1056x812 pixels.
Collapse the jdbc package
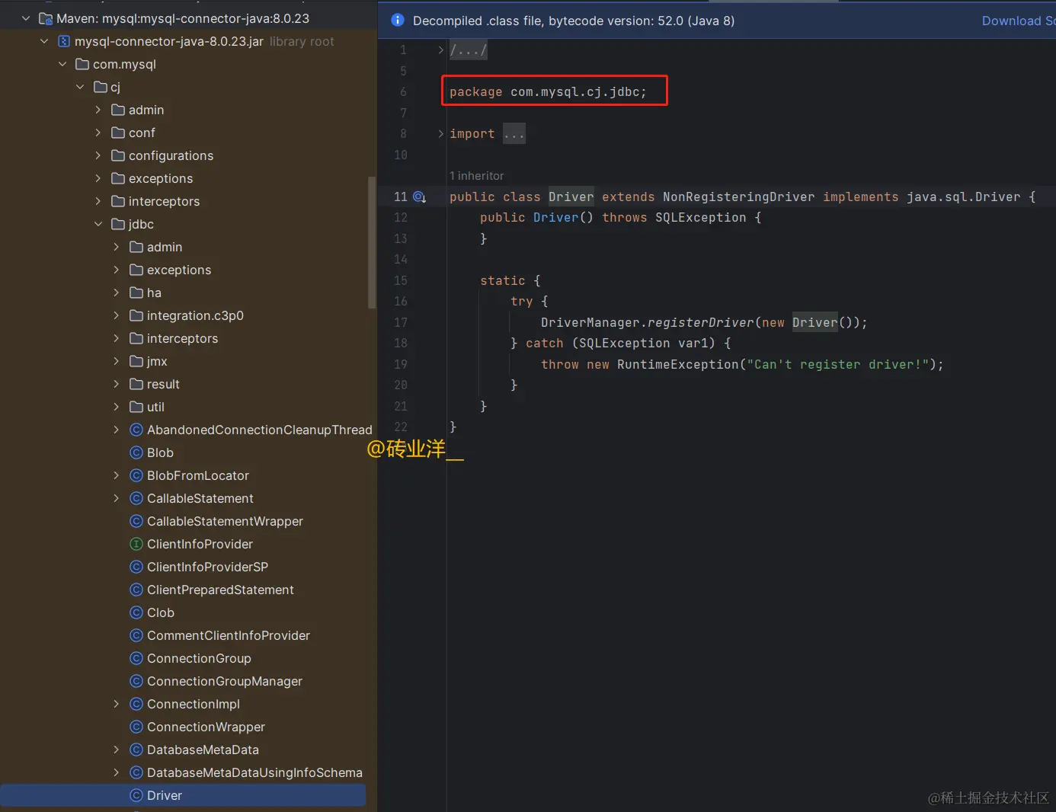coord(98,224)
